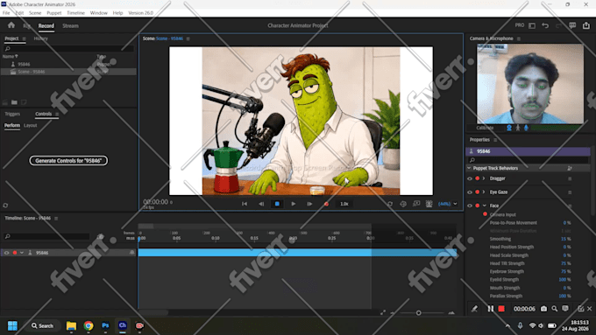Disarm the Face record dot
This screenshot has height=335, width=596.
[478, 206]
